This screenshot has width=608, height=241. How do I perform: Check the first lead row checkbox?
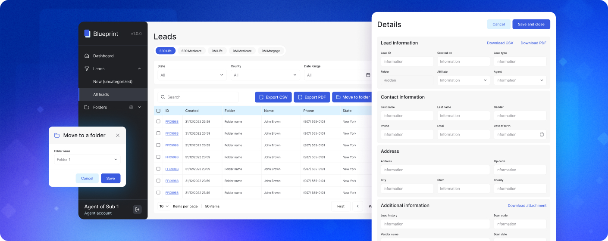(x=158, y=122)
